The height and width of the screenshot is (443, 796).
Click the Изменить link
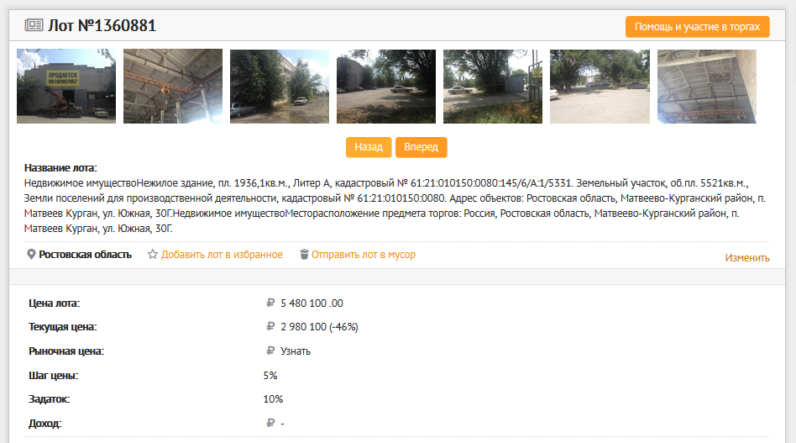(747, 258)
